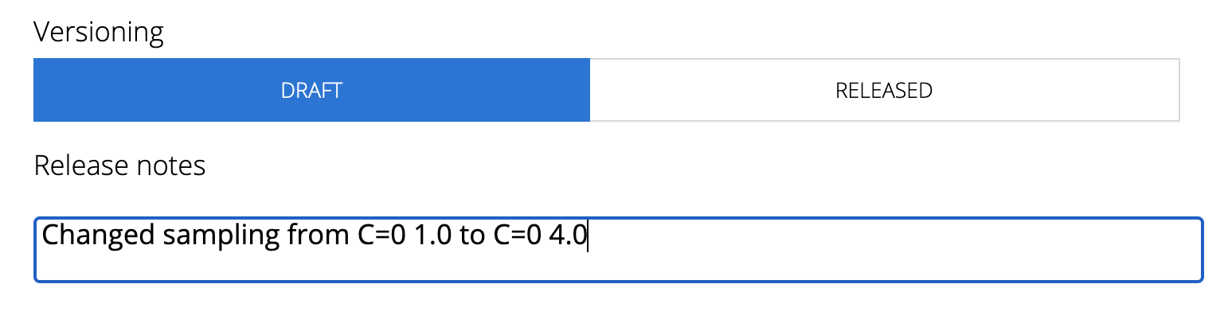Click the value "4.0" in release notes
Image resolution: width=1228 pixels, height=323 pixels.
567,235
